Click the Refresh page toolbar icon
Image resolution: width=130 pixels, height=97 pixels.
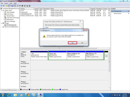point(18,6)
